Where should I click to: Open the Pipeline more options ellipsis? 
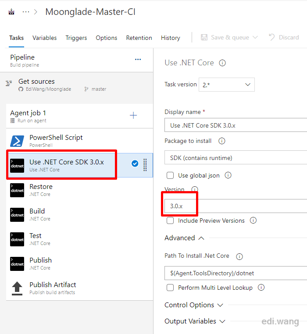coord(138,60)
